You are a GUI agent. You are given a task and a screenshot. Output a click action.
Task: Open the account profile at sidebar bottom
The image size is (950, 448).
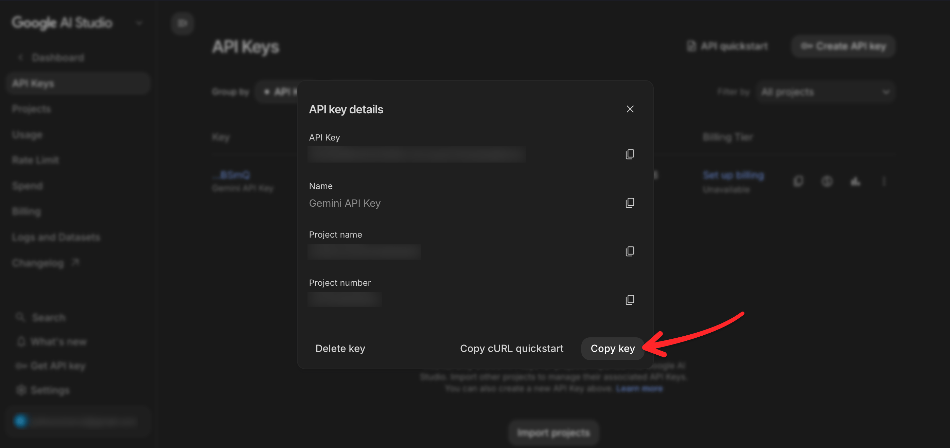tap(78, 421)
